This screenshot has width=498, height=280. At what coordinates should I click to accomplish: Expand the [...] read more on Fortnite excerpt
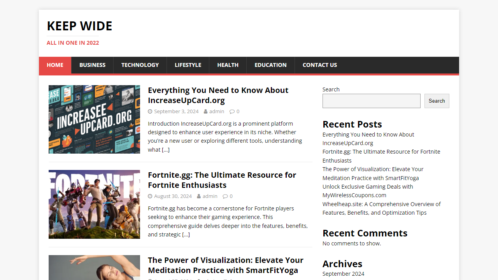(x=186, y=234)
